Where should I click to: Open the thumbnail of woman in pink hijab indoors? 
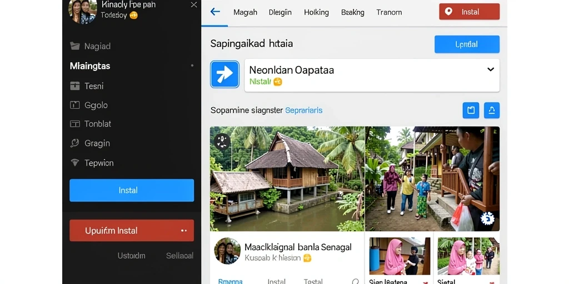point(400,256)
